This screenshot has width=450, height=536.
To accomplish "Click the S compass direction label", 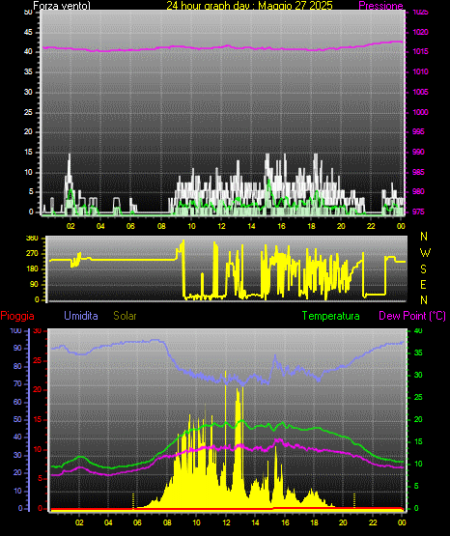I will point(423,269).
